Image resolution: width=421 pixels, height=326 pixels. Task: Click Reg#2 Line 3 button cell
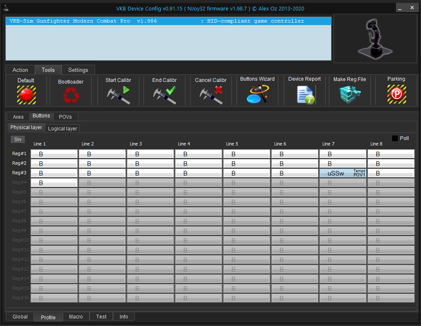click(x=150, y=163)
